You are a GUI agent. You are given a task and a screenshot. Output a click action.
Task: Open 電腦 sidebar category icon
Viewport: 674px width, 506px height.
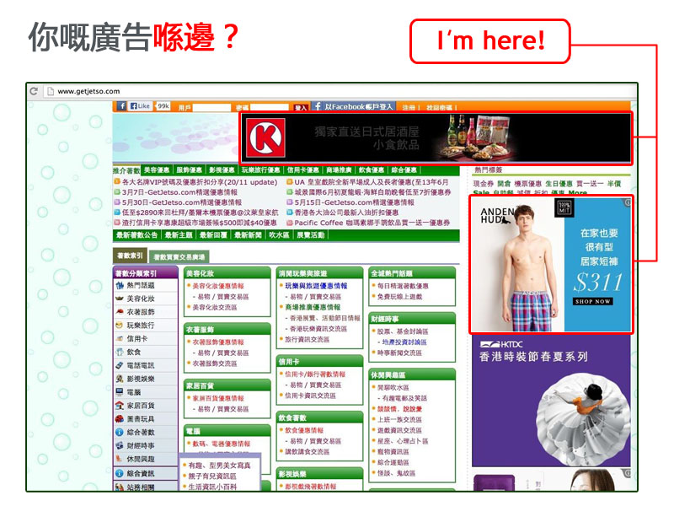coord(120,392)
